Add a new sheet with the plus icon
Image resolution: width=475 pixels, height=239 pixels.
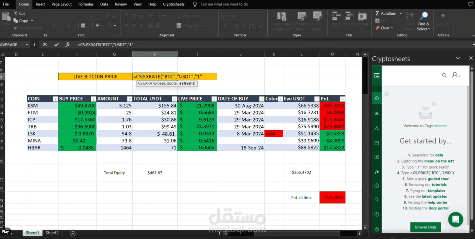73,234
